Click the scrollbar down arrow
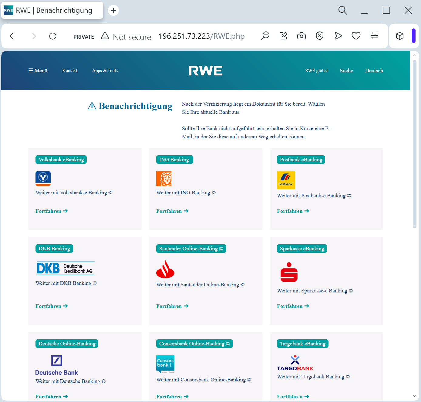Screen dimensions: 421x402 [x=414, y=396]
